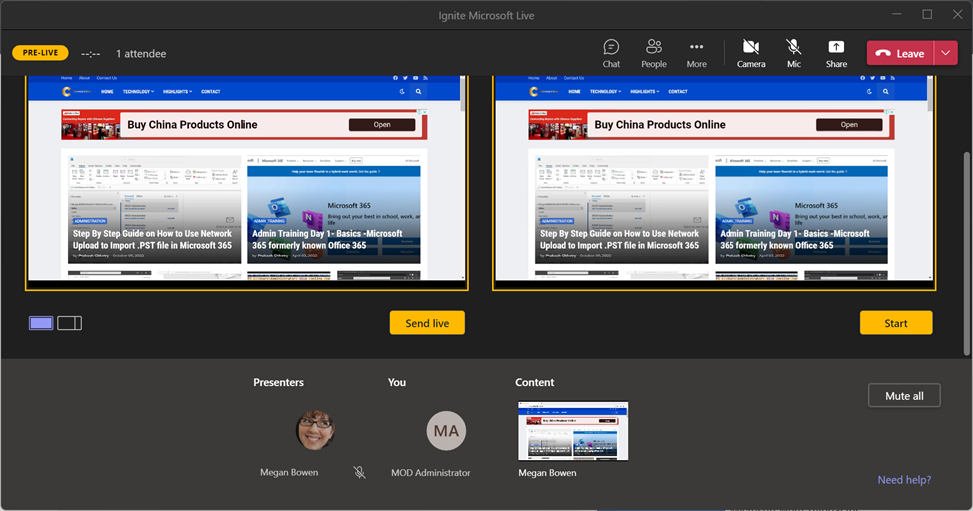Maximize the Ignite Microsoft Live window
Image resolution: width=973 pixels, height=511 pixels.
[927, 14]
